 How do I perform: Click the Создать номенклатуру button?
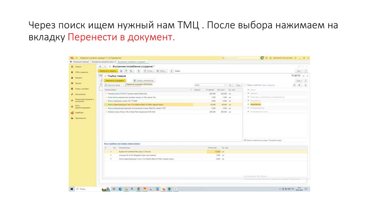coord(144,81)
